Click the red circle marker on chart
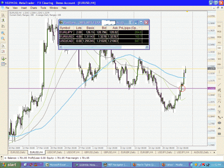Viewport: 224px width, 168px height. pos(182,88)
